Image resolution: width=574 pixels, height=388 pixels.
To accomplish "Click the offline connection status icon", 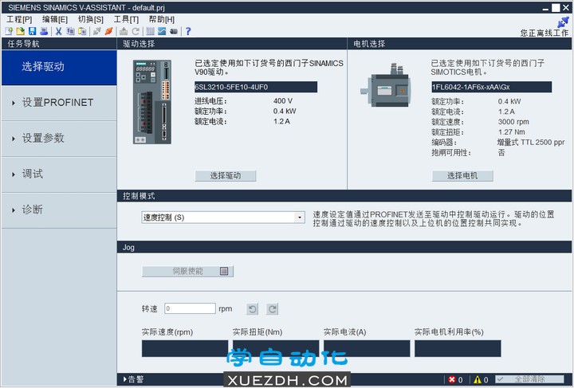I will (x=563, y=22).
